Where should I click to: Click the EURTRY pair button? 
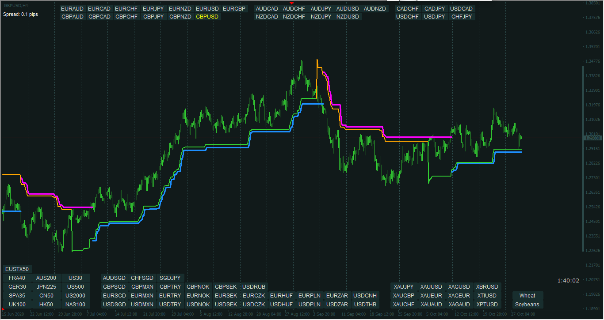click(170, 296)
